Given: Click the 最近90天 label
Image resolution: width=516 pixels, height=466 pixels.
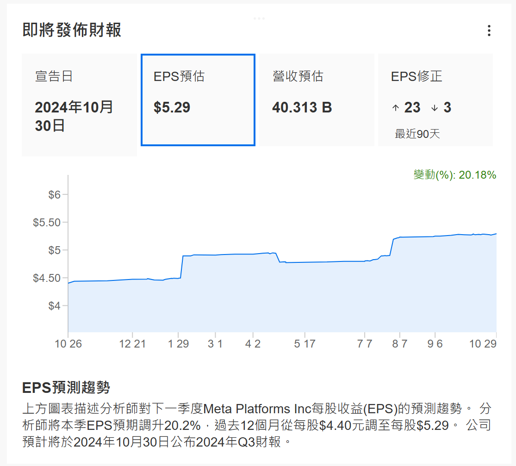Looking at the screenshot, I should 417,134.
